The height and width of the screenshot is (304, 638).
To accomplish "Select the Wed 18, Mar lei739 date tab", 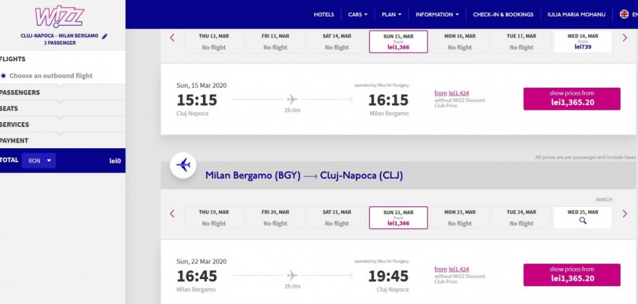I will coord(583,42).
